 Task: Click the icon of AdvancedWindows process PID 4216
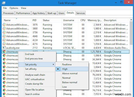[x=4, y=44]
